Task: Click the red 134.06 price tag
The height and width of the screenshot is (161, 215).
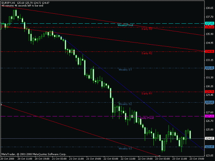Action: (x=209, y=51)
